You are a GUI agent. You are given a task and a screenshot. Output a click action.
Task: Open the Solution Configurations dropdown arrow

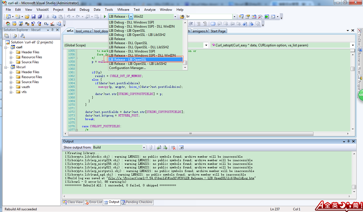[131, 17]
